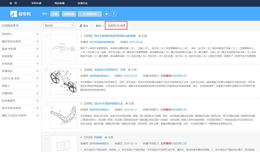The image size is (260, 152).
Task: Click the star favorites icon in header
Action: pos(106,14)
